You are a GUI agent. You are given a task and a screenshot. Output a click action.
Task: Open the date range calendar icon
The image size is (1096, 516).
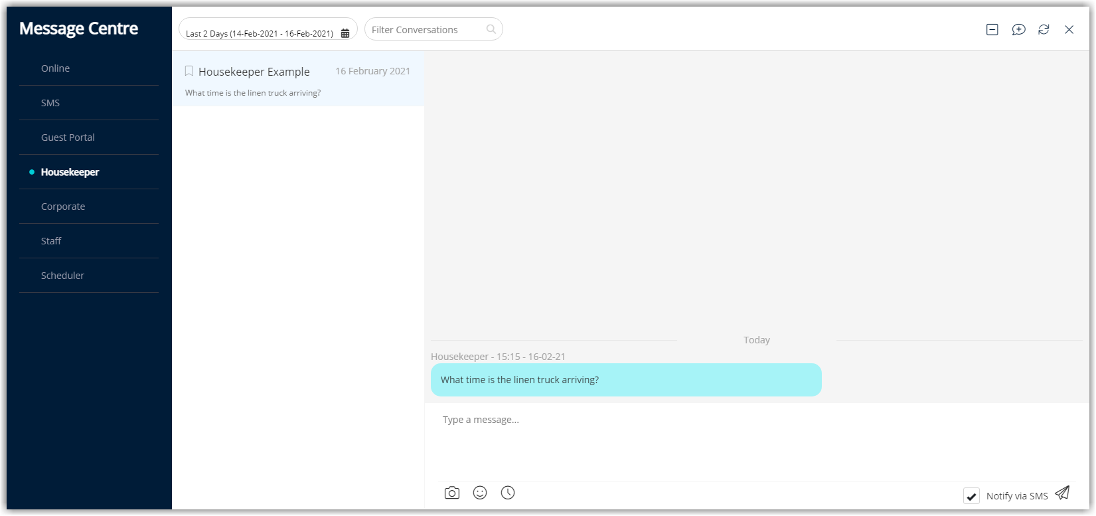345,33
